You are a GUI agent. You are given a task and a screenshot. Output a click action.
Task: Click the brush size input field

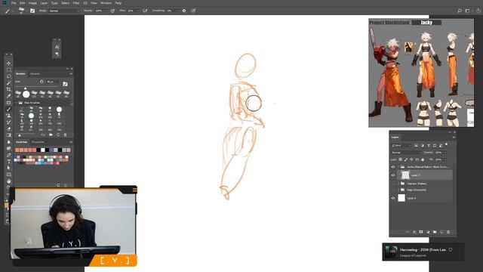[x=52, y=82]
